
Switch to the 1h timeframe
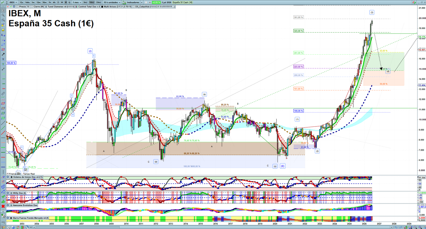pyautogui.click(x=50, y=2)
